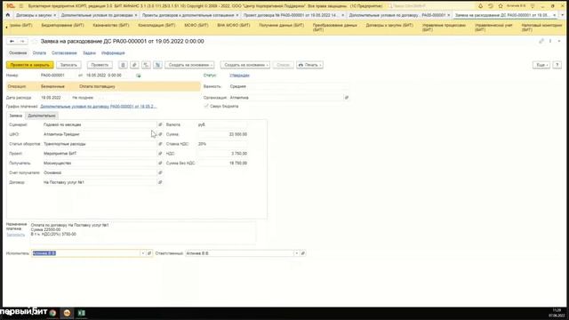569x320 pixels.
Task: Expand the Печать dropdown button
Action: (x=309, y=65)
